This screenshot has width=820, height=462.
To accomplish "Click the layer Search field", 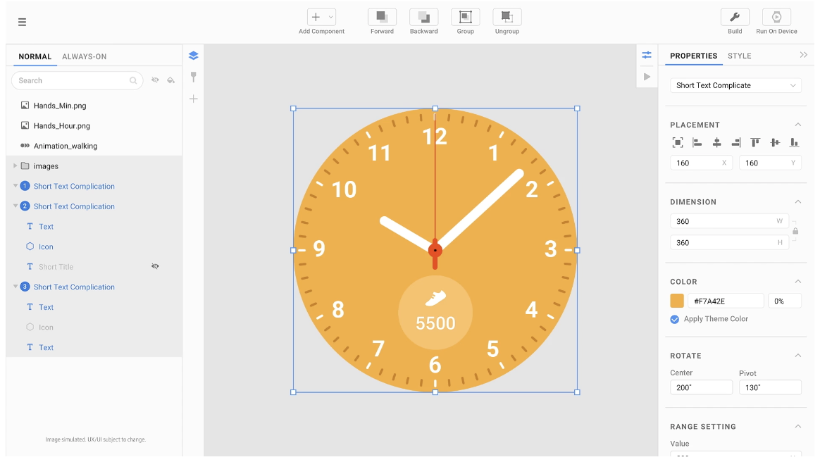I will click(72, 81).
